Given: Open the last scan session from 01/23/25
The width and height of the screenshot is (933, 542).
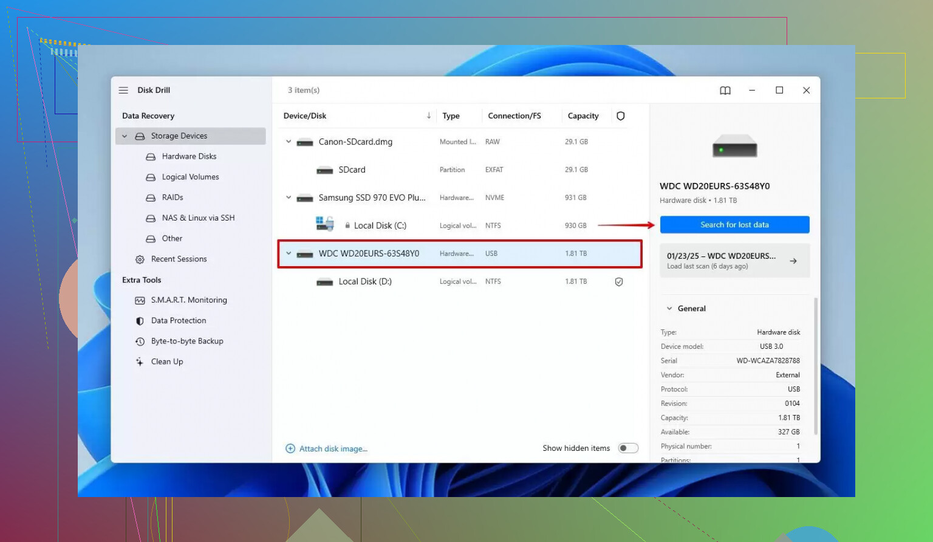Looking at the screenshot, I should tap(734, 260).
